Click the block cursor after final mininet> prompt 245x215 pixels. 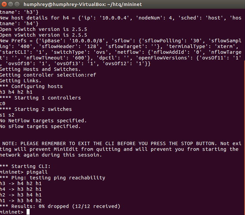28,212
